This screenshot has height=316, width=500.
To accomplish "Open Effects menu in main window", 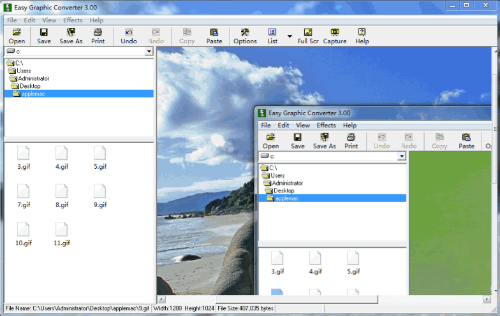I will click(73, 20).
